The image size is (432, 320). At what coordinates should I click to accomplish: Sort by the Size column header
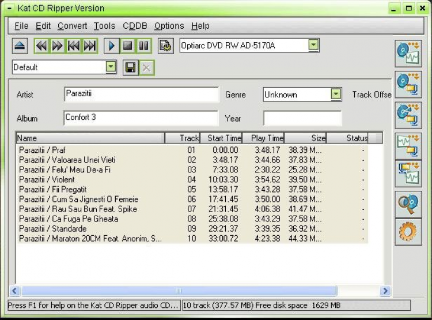point(305,138)
